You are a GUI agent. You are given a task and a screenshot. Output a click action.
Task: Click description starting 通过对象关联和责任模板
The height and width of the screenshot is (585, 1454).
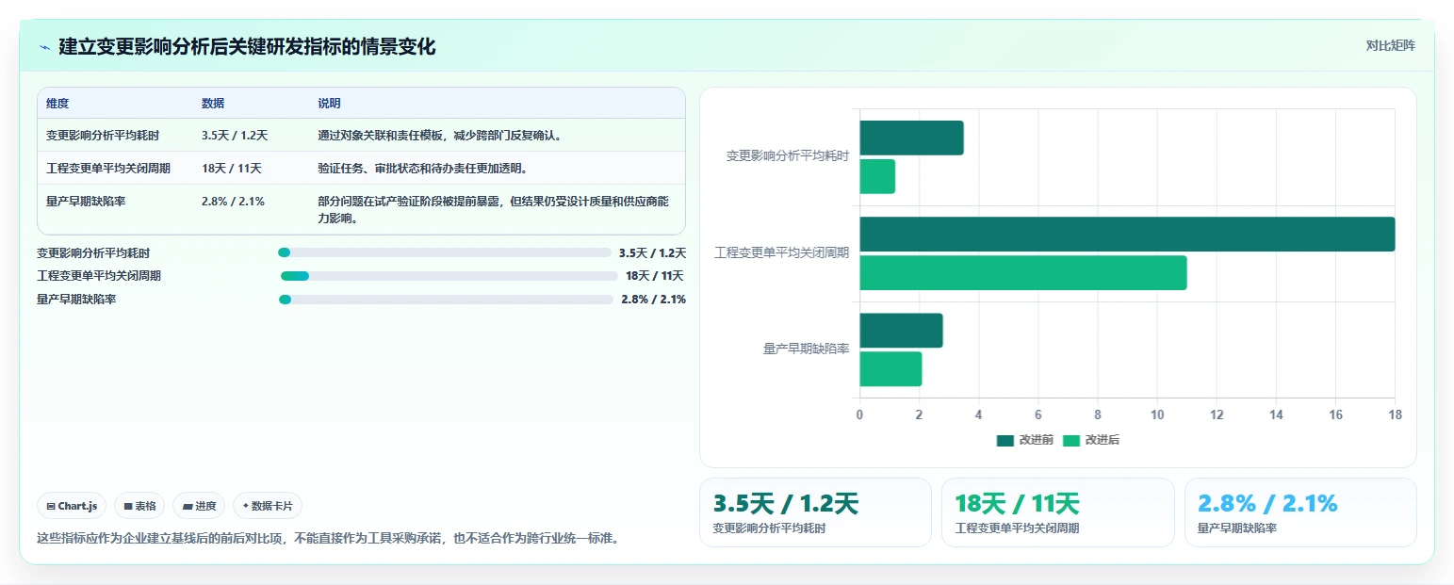point(440,136)
